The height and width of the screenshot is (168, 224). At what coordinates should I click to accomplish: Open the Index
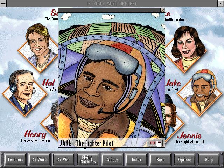pos(136,160)
